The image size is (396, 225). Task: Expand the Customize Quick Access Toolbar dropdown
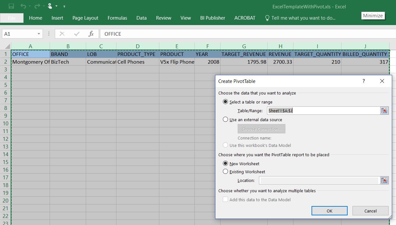[x=64, y=6]
